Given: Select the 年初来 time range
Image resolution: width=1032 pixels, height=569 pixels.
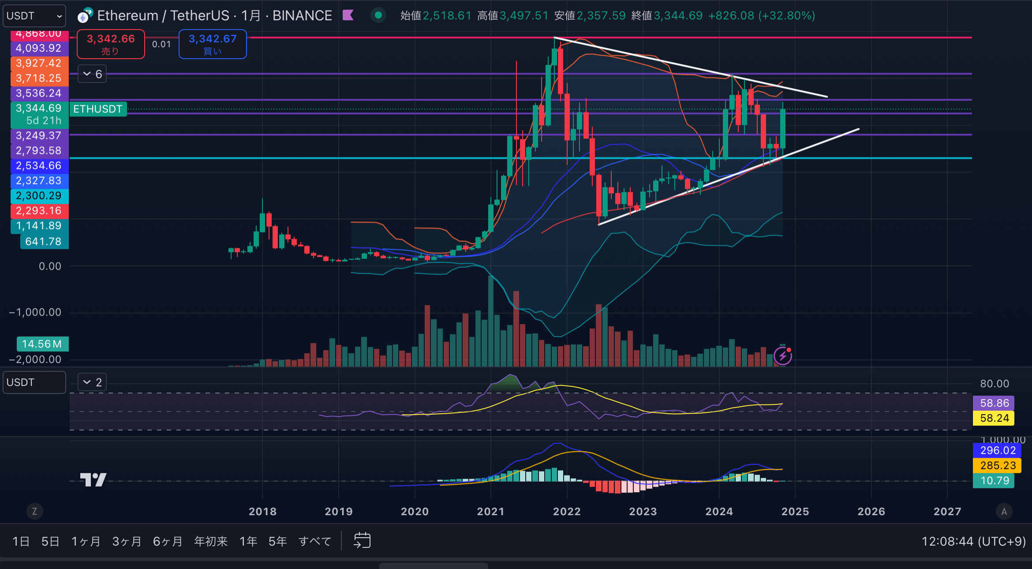Looking at the screenshot, I should click(x=211, y=541).
